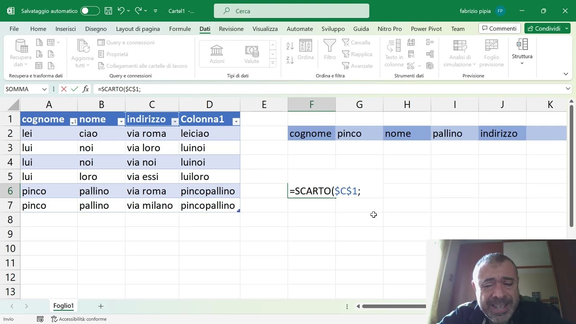Click the Aggiorna tutti refresh button

click(x=82, y=53)
